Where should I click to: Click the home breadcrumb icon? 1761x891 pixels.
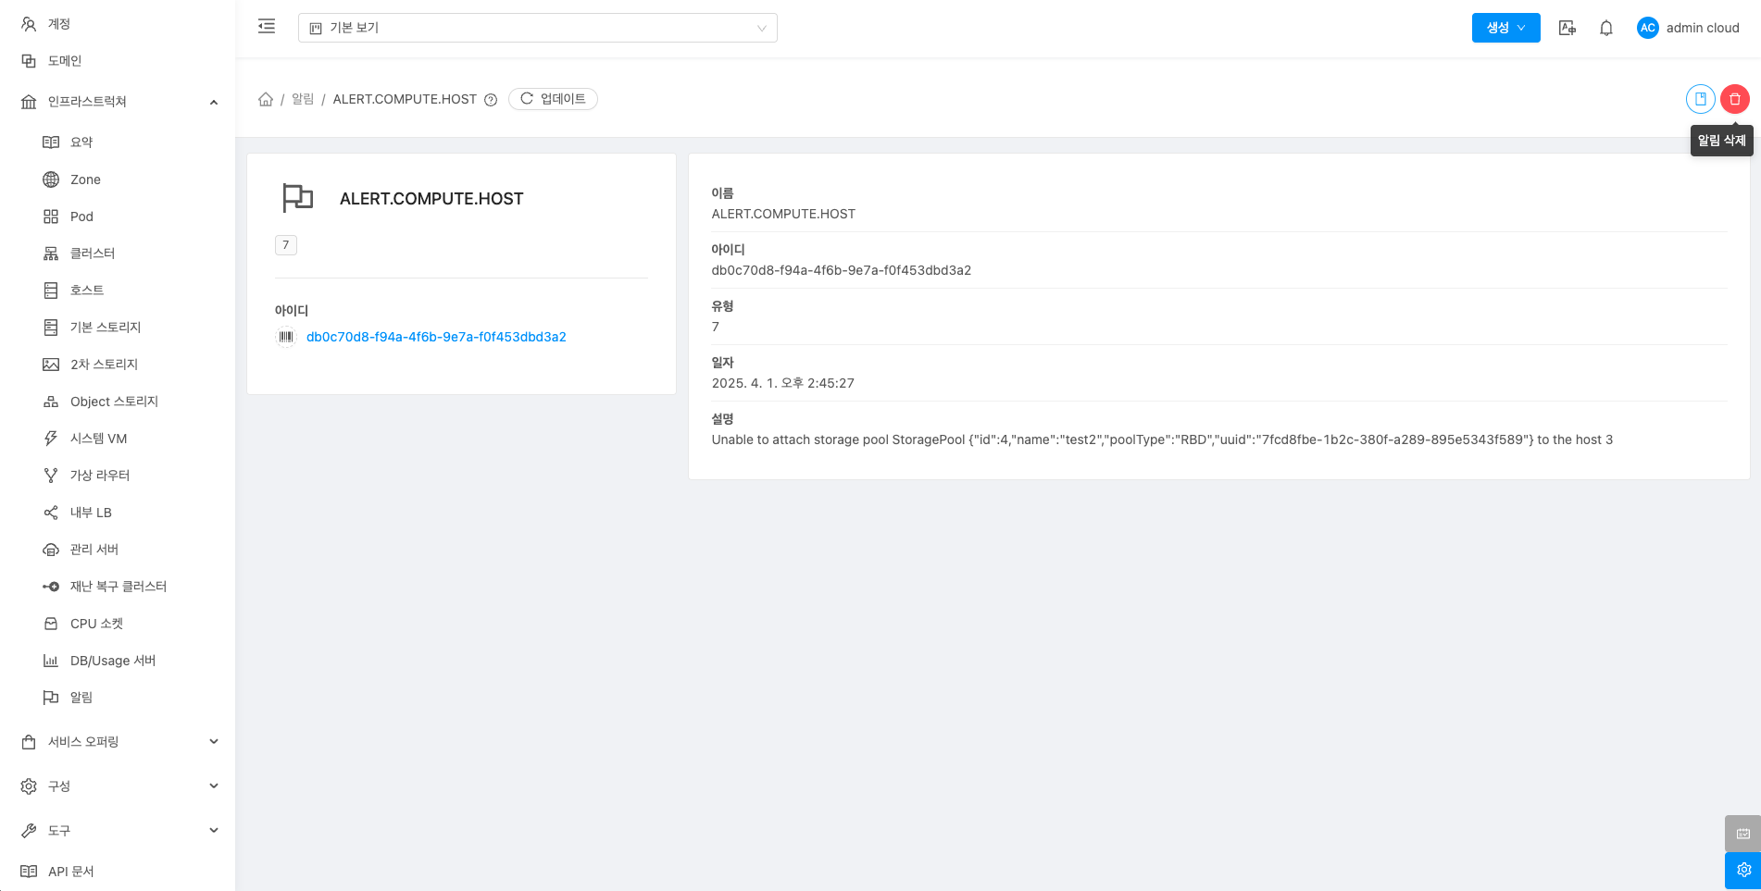[266, 99]
